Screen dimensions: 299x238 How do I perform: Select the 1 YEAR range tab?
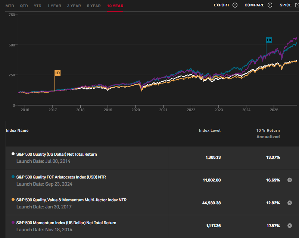tap(54, 6)
